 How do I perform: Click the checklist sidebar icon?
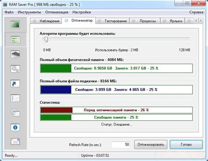pos(15,98)
